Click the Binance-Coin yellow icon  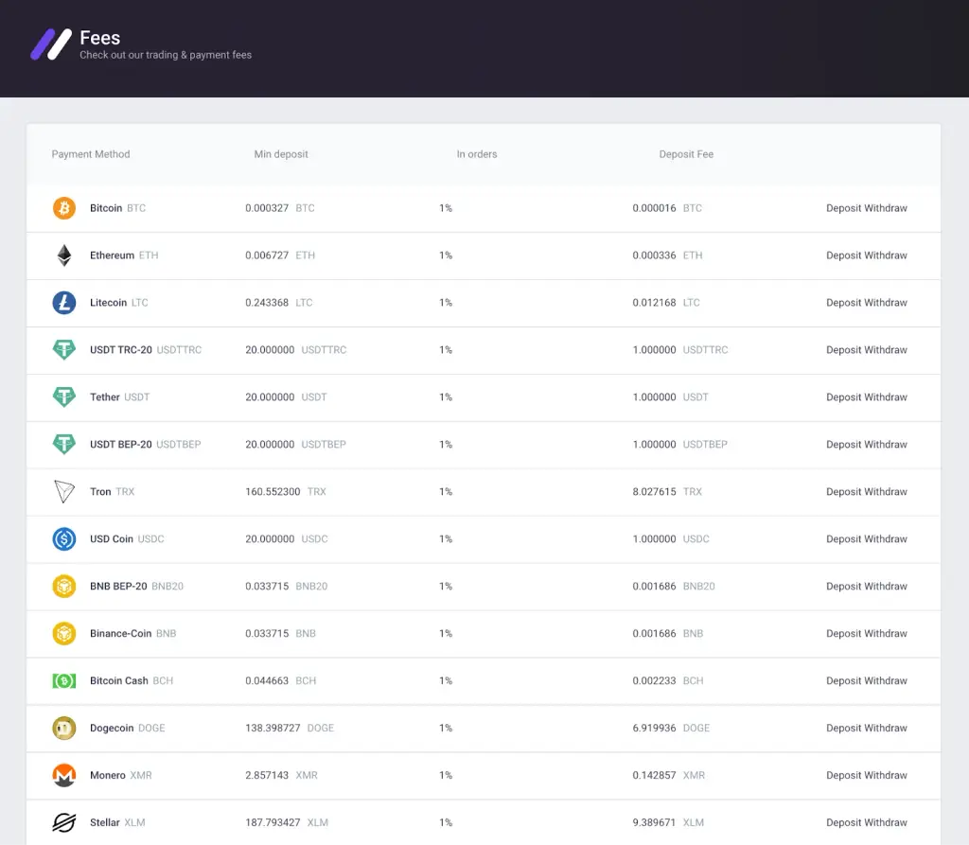point(64,634)
